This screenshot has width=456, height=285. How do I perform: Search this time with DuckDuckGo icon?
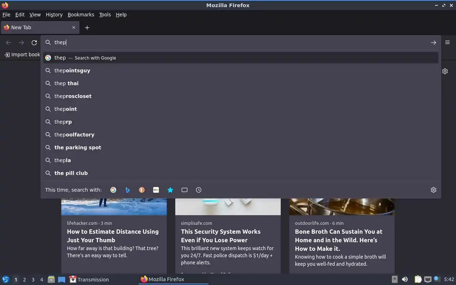click(x=142, y=190)
